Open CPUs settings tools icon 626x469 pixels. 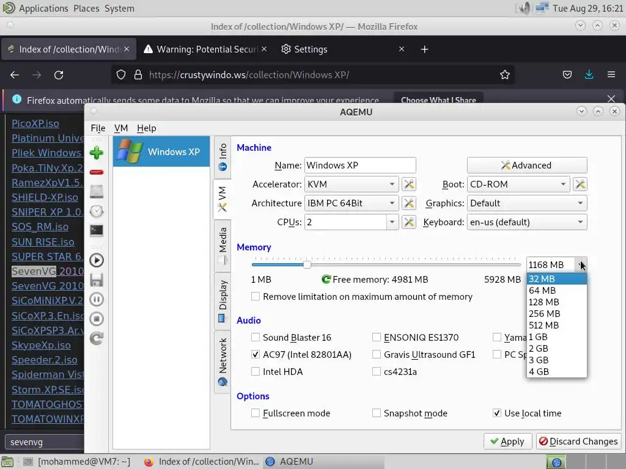pos(409,222)
